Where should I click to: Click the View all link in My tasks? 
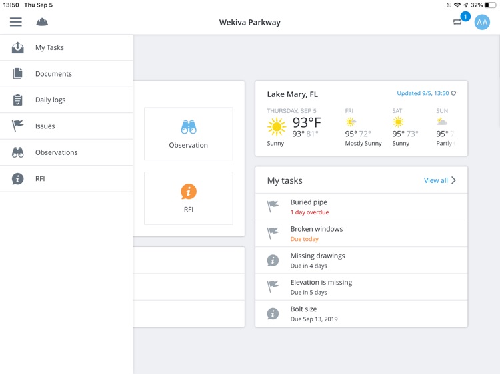point(435,180)
